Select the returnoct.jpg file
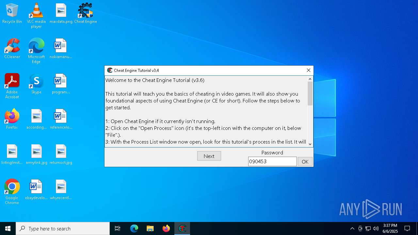 pos(61,154)
